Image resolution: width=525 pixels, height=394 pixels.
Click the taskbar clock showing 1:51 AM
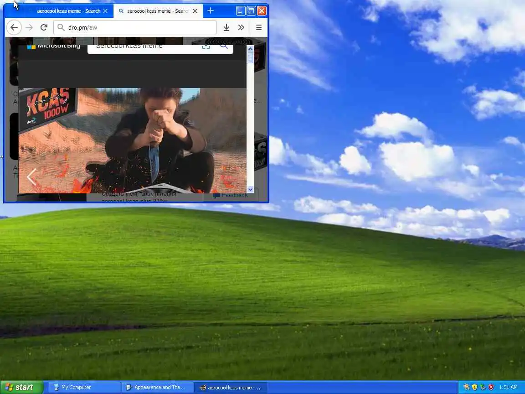click(x=508, y=387)
